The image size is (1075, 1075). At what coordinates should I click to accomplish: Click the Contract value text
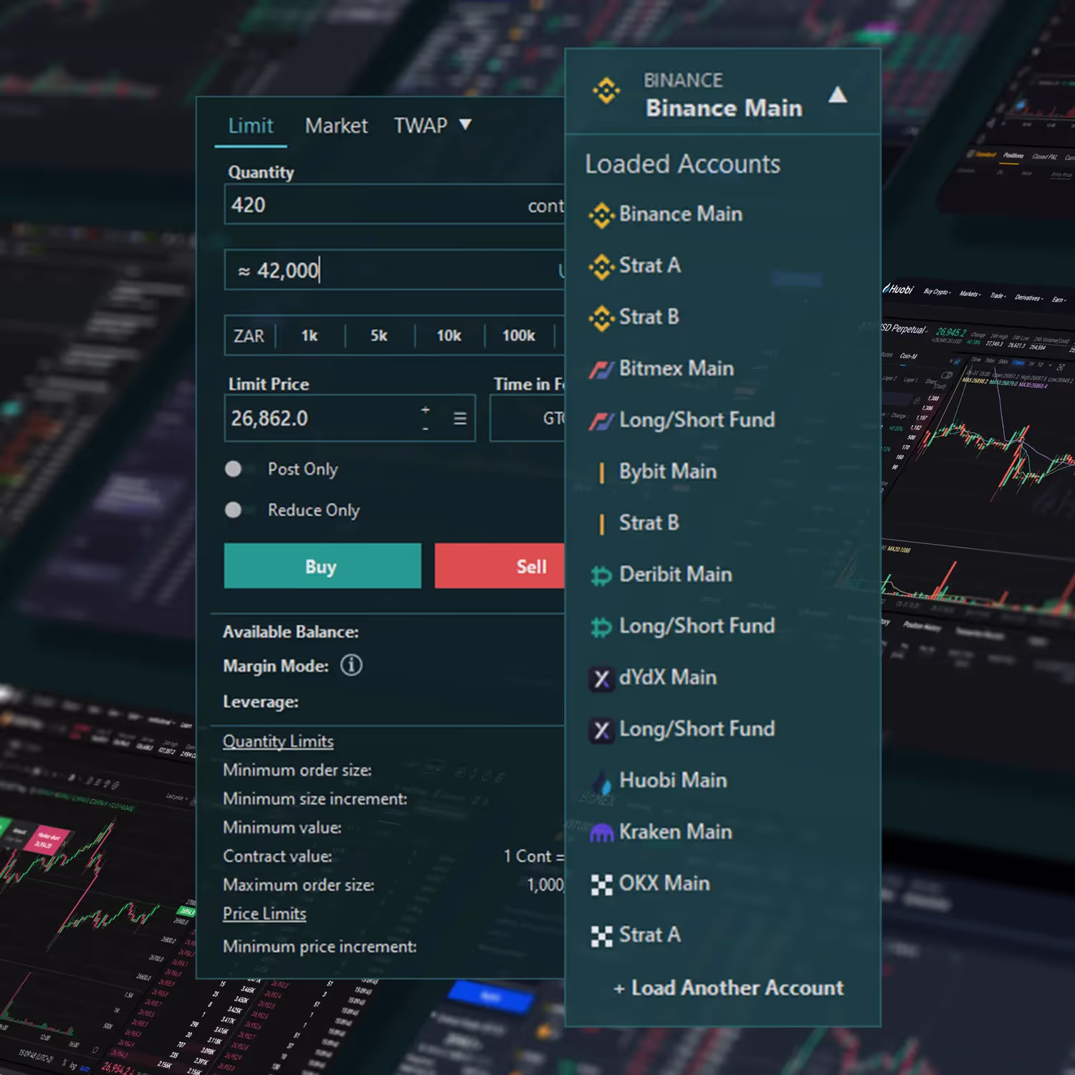click(277, 856)
